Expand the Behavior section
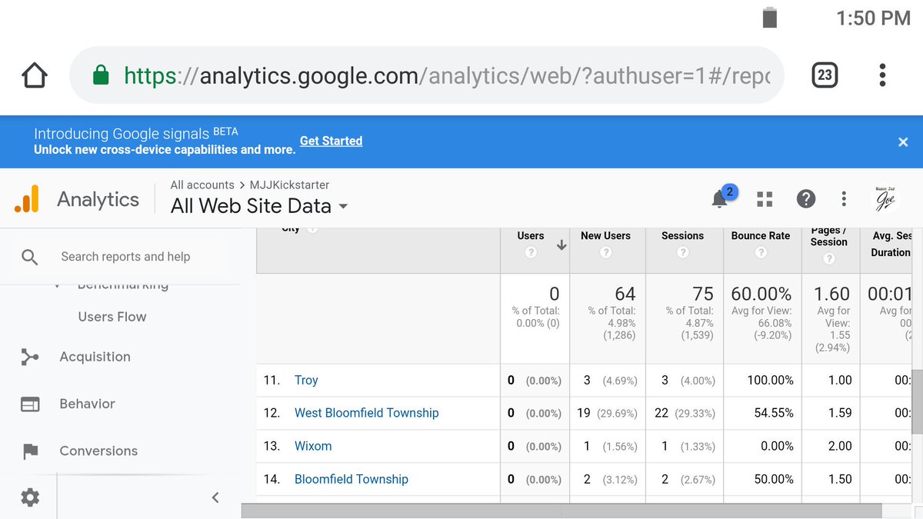Viewport: 923px width, 519px height. tap(87, 404)
